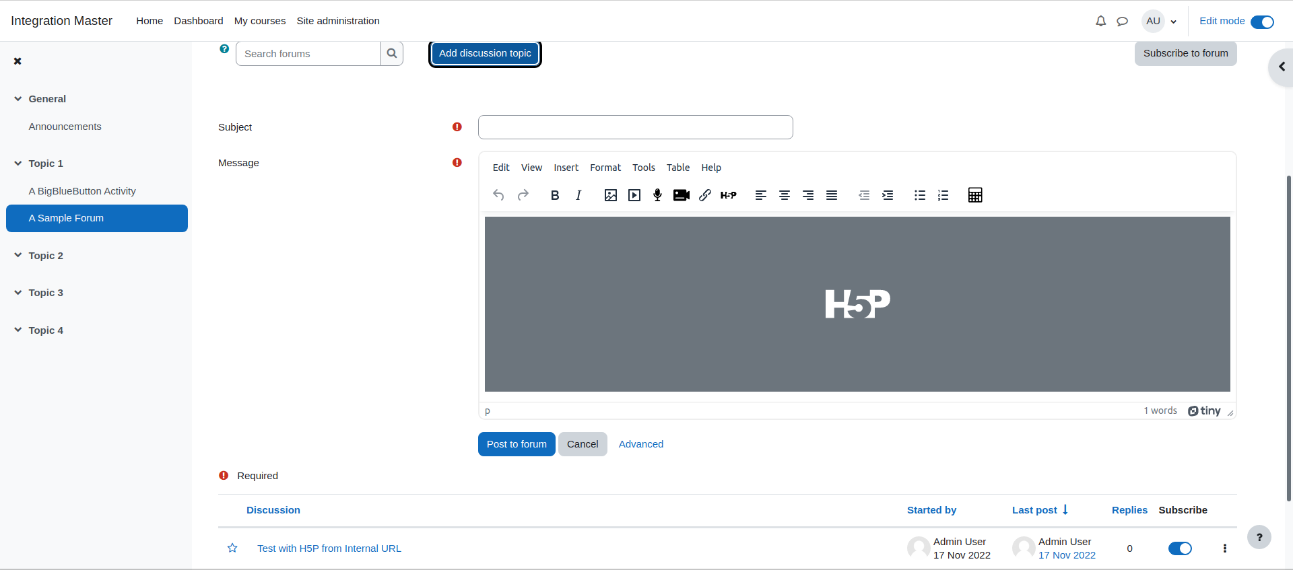Open Advanced posting options
Screen dimensions: 1293x570
641,444
